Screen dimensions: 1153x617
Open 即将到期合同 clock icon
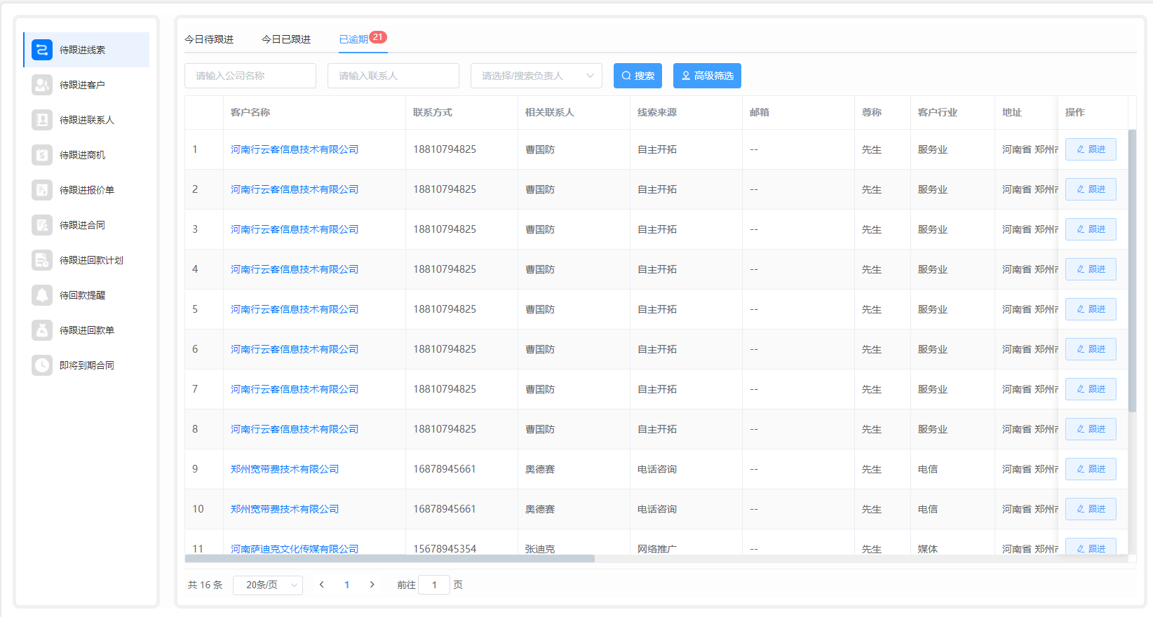[42, 365]
